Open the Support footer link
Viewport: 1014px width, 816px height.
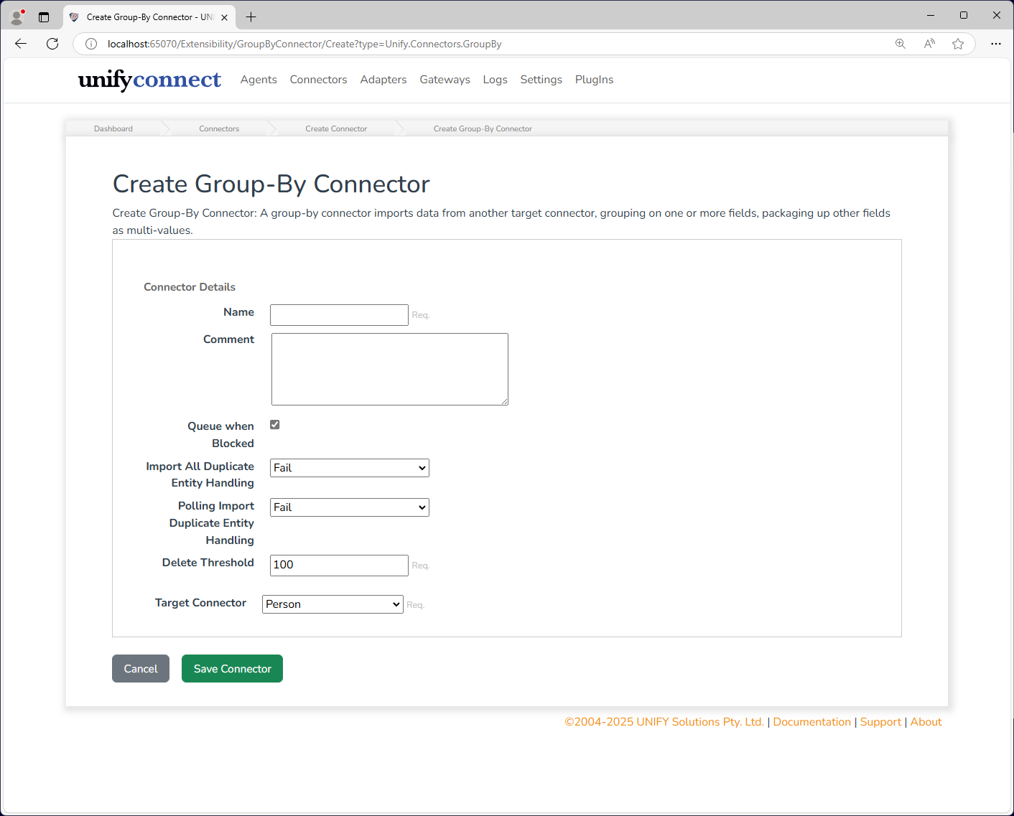click(880, 722)
